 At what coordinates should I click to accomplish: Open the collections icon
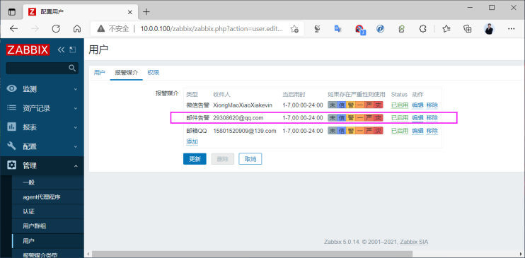point(468,29)
